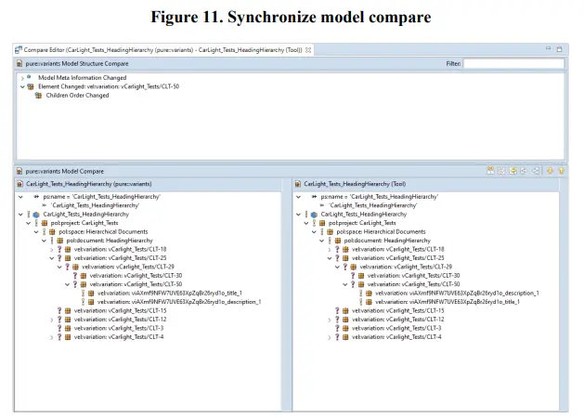The image size is (584, 418).
Task: Collapse left pol:project CarLight_Tests node
Action: tap(29, 223)
